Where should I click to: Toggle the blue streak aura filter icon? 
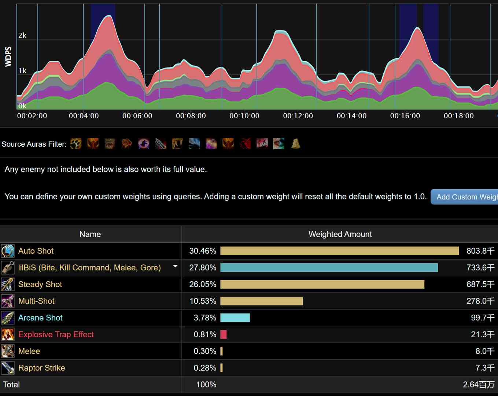(x=194, y=143)
